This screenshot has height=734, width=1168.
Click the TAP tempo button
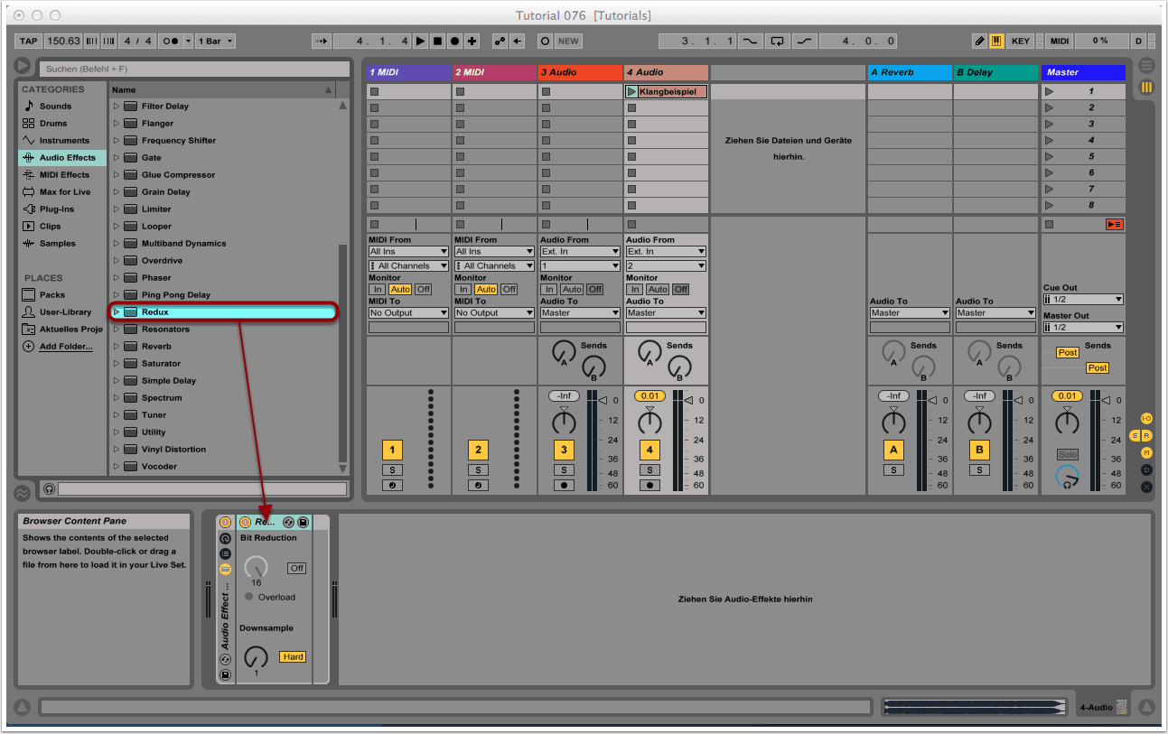(x=29, y=42)
